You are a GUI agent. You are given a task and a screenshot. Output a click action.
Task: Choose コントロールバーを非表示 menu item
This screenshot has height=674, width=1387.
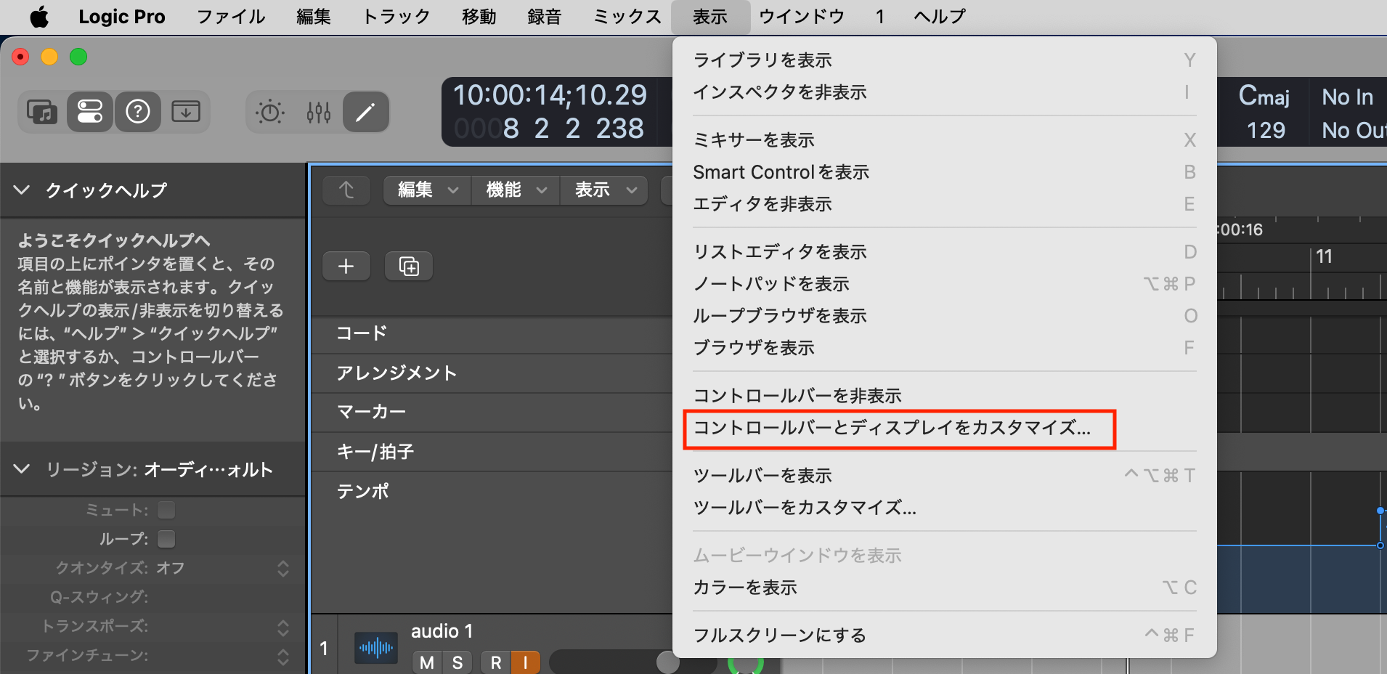[944, 396]
